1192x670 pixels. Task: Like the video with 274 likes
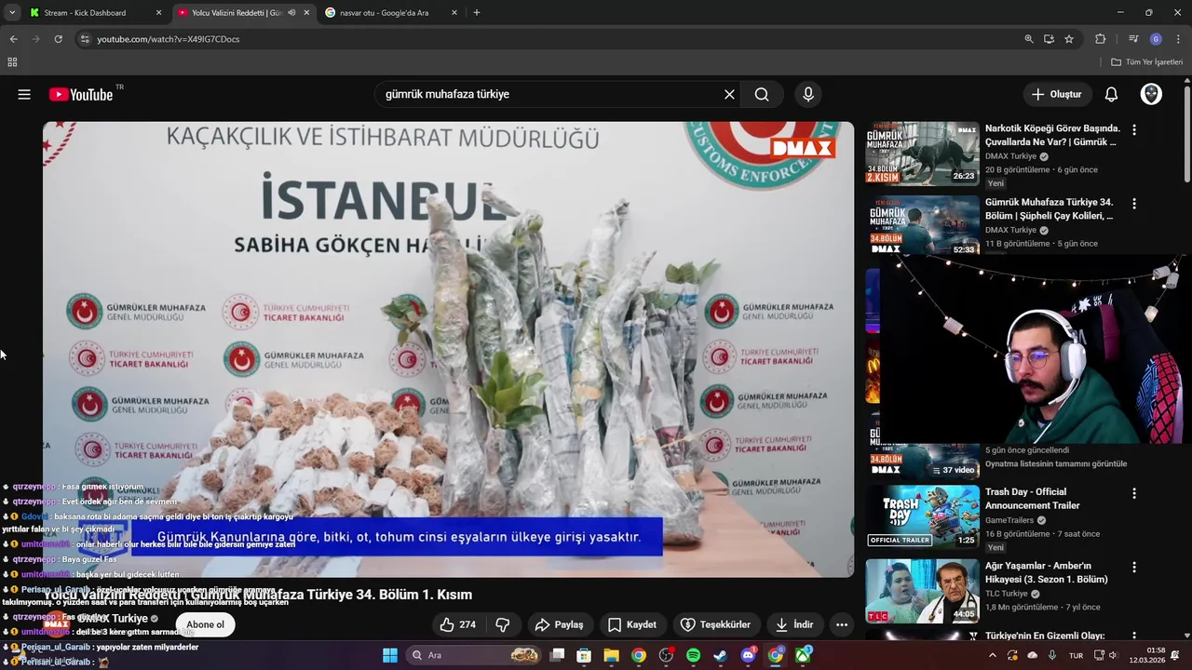(457, 624)
